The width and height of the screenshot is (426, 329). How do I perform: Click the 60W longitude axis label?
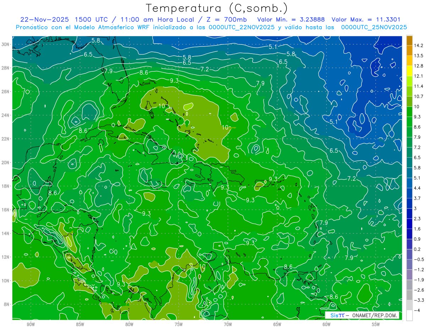(x=327, y=324)
